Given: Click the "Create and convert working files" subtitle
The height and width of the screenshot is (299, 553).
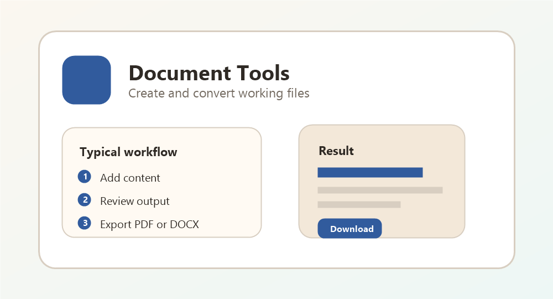Looking at the screenshot, I should point(218,93).
